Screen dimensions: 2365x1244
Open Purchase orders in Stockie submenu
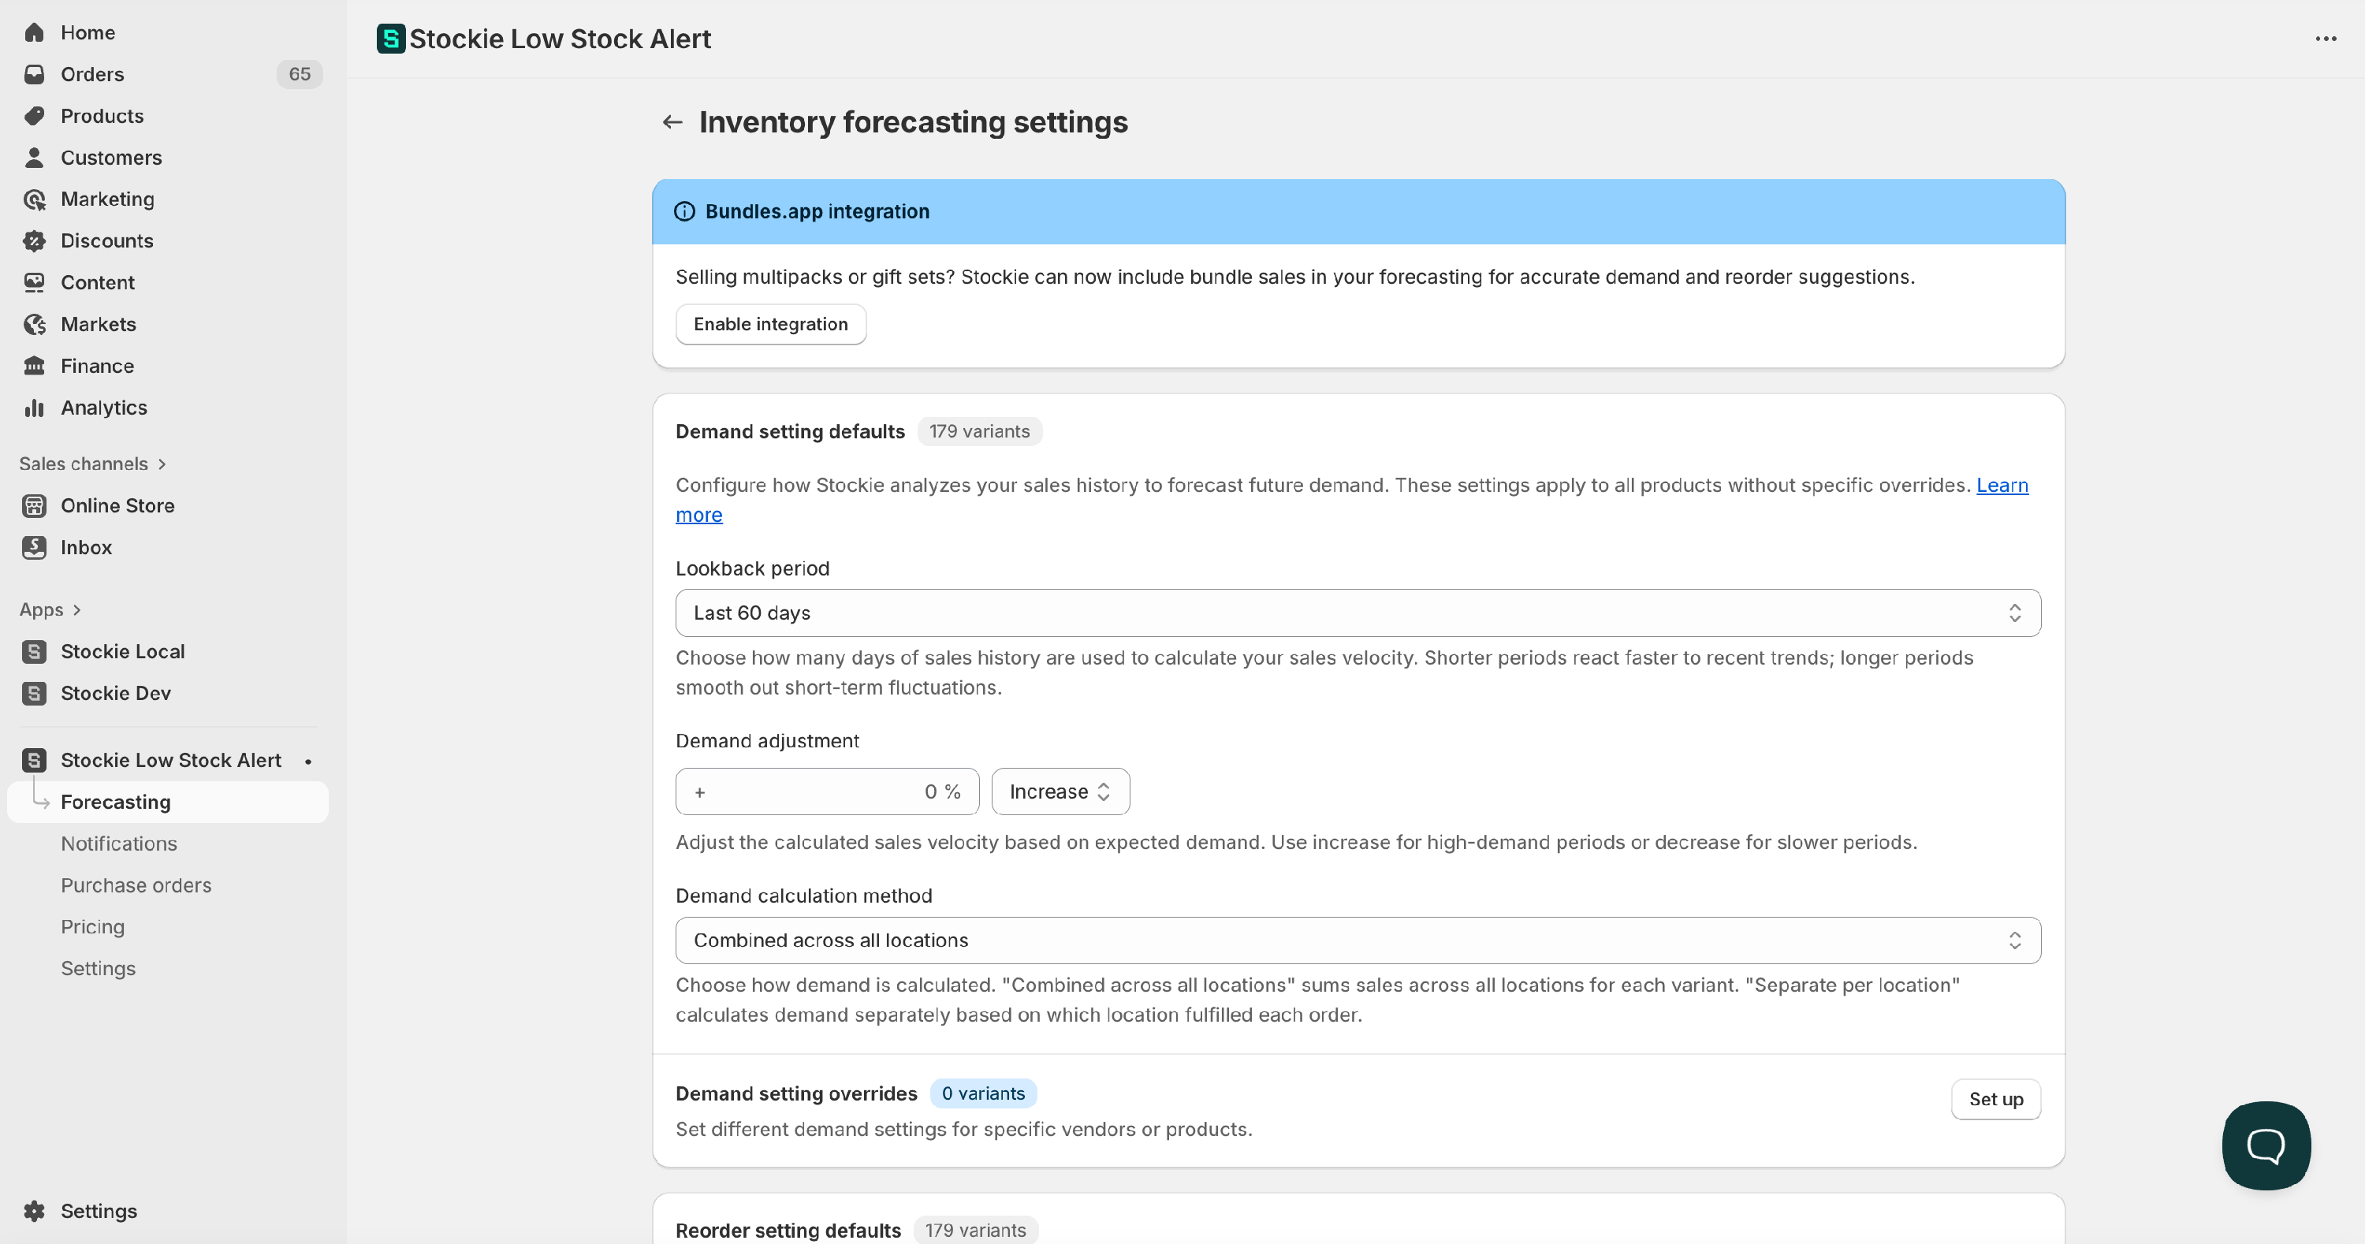tap(136, 885)
